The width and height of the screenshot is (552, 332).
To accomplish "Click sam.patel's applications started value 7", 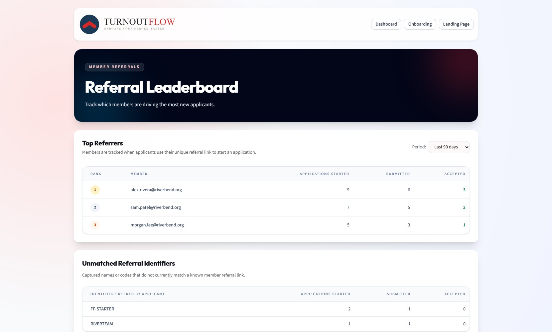I will coord(348,207).
